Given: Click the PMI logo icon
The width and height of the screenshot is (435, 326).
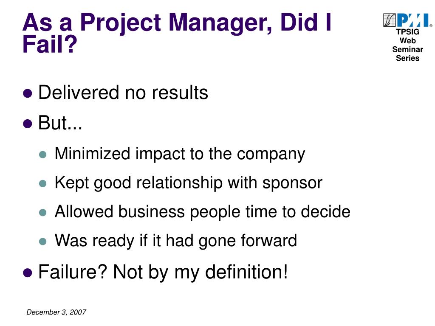Looking at the screenshot, I should [x=407, y=20].
